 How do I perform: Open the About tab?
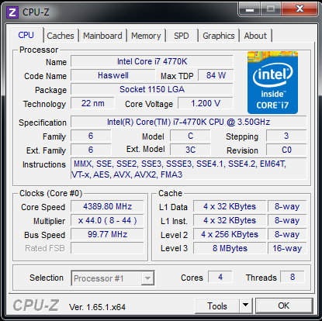pyautogui.click(x=255, y=36)
